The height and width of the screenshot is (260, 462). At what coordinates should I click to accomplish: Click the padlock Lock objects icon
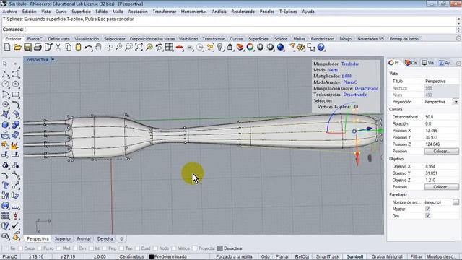click(230, 47)
